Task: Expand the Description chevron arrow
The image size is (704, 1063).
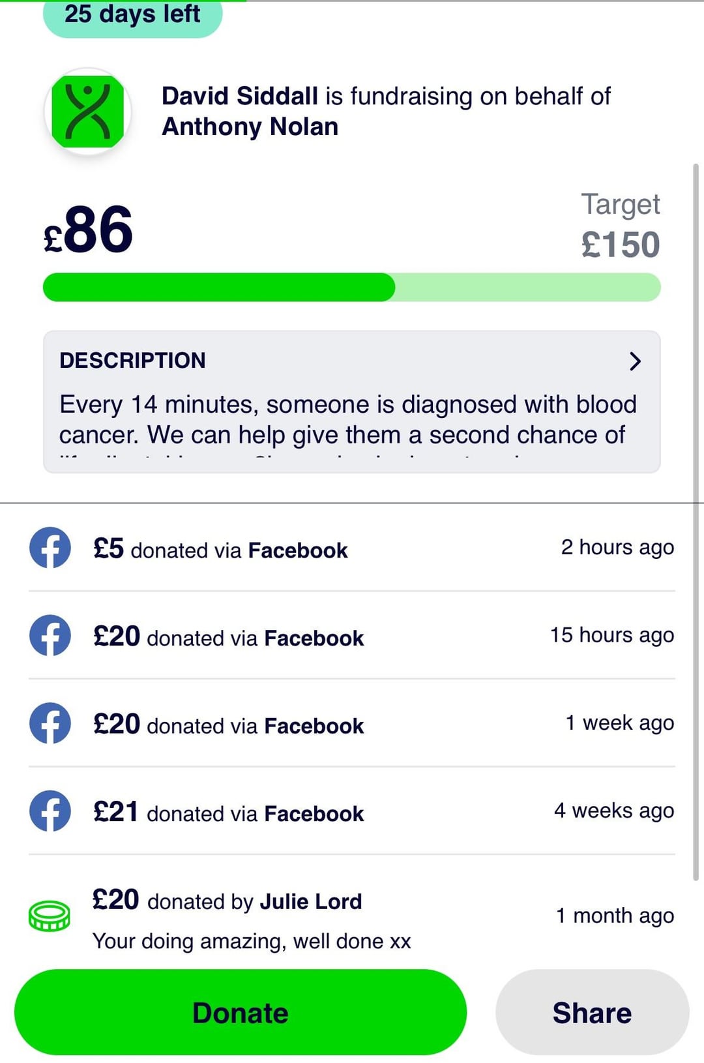Action: [x=636, y=361]
